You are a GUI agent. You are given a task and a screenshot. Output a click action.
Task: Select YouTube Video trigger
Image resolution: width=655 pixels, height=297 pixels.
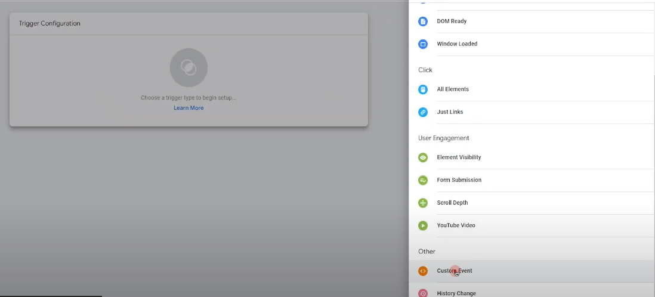click(x=532, y=225)
